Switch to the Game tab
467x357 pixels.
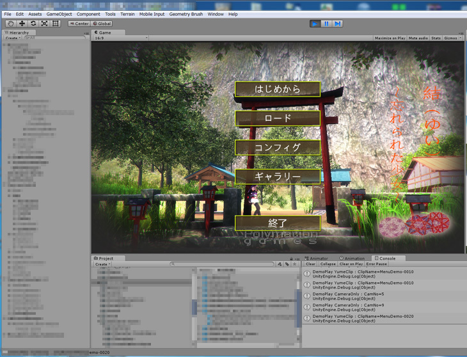pyautogui.click(x=108, y=33)
